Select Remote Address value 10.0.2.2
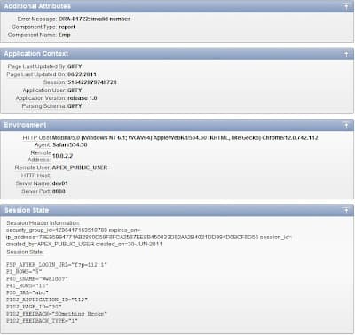 pyautogui.click(x=62, y=156)
